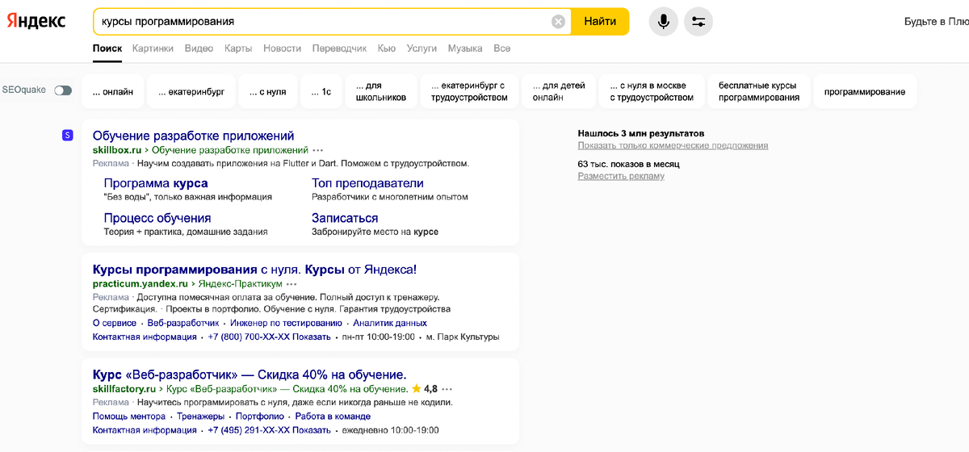Screen dimensions: 969x452
Task: Switch to the Видео tab
Action: click(199, 48)
